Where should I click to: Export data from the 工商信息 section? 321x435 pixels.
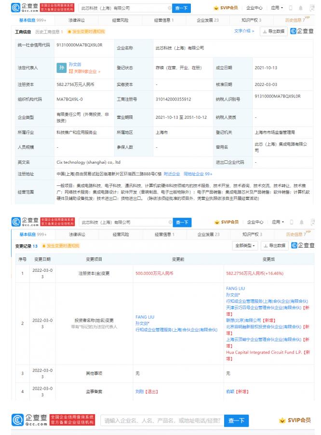click(273, 31)
